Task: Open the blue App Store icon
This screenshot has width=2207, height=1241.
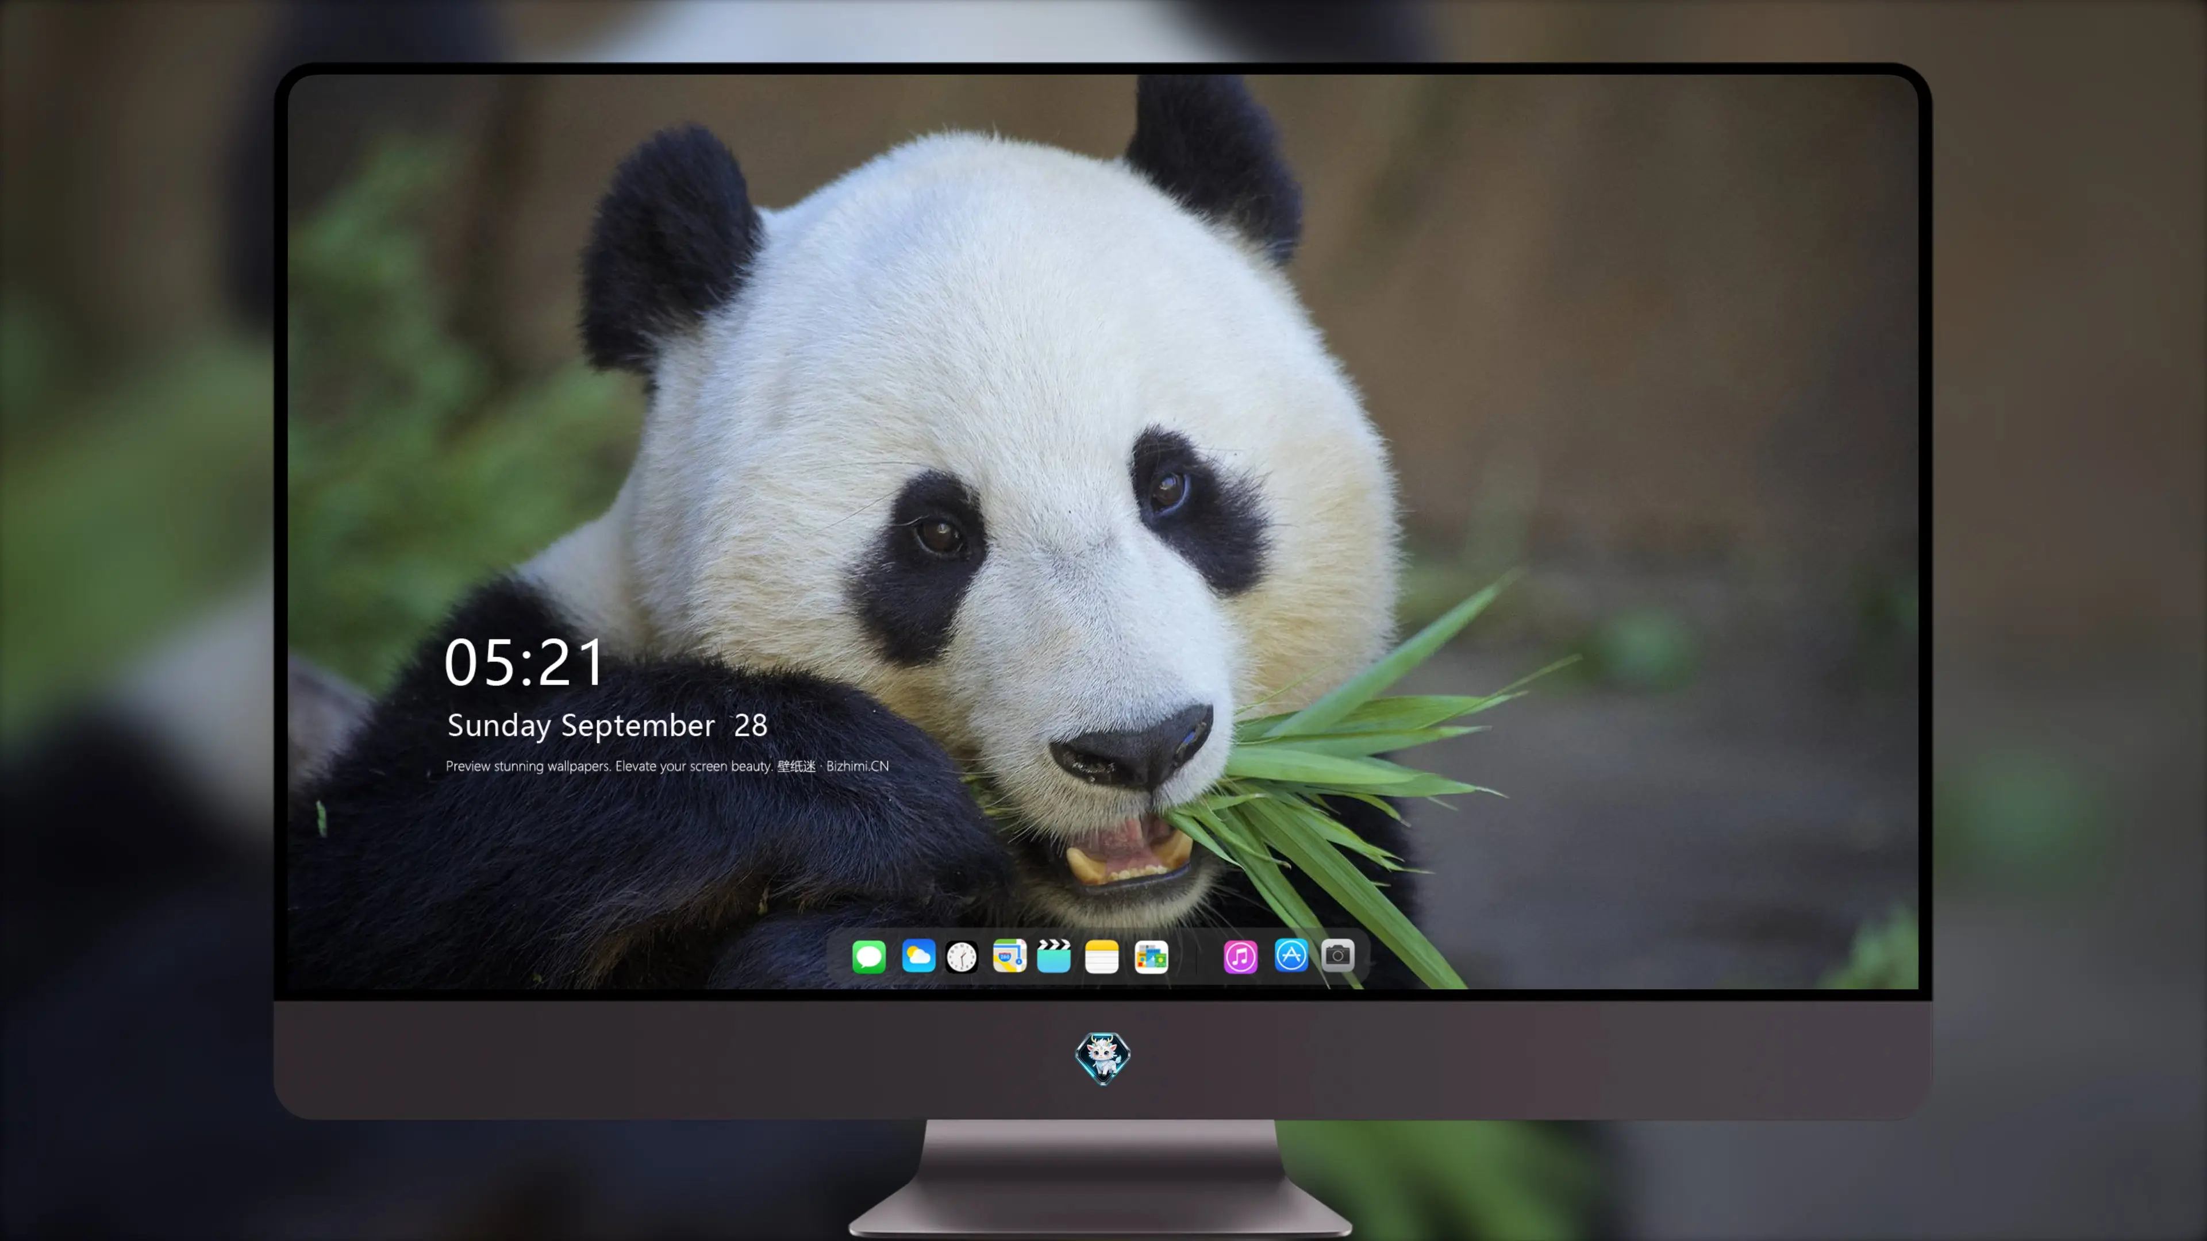Action: pyautogui.click(x=1291, y=956)
